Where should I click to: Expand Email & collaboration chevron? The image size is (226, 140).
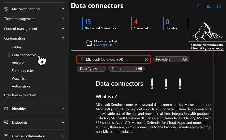pos(63,136)
